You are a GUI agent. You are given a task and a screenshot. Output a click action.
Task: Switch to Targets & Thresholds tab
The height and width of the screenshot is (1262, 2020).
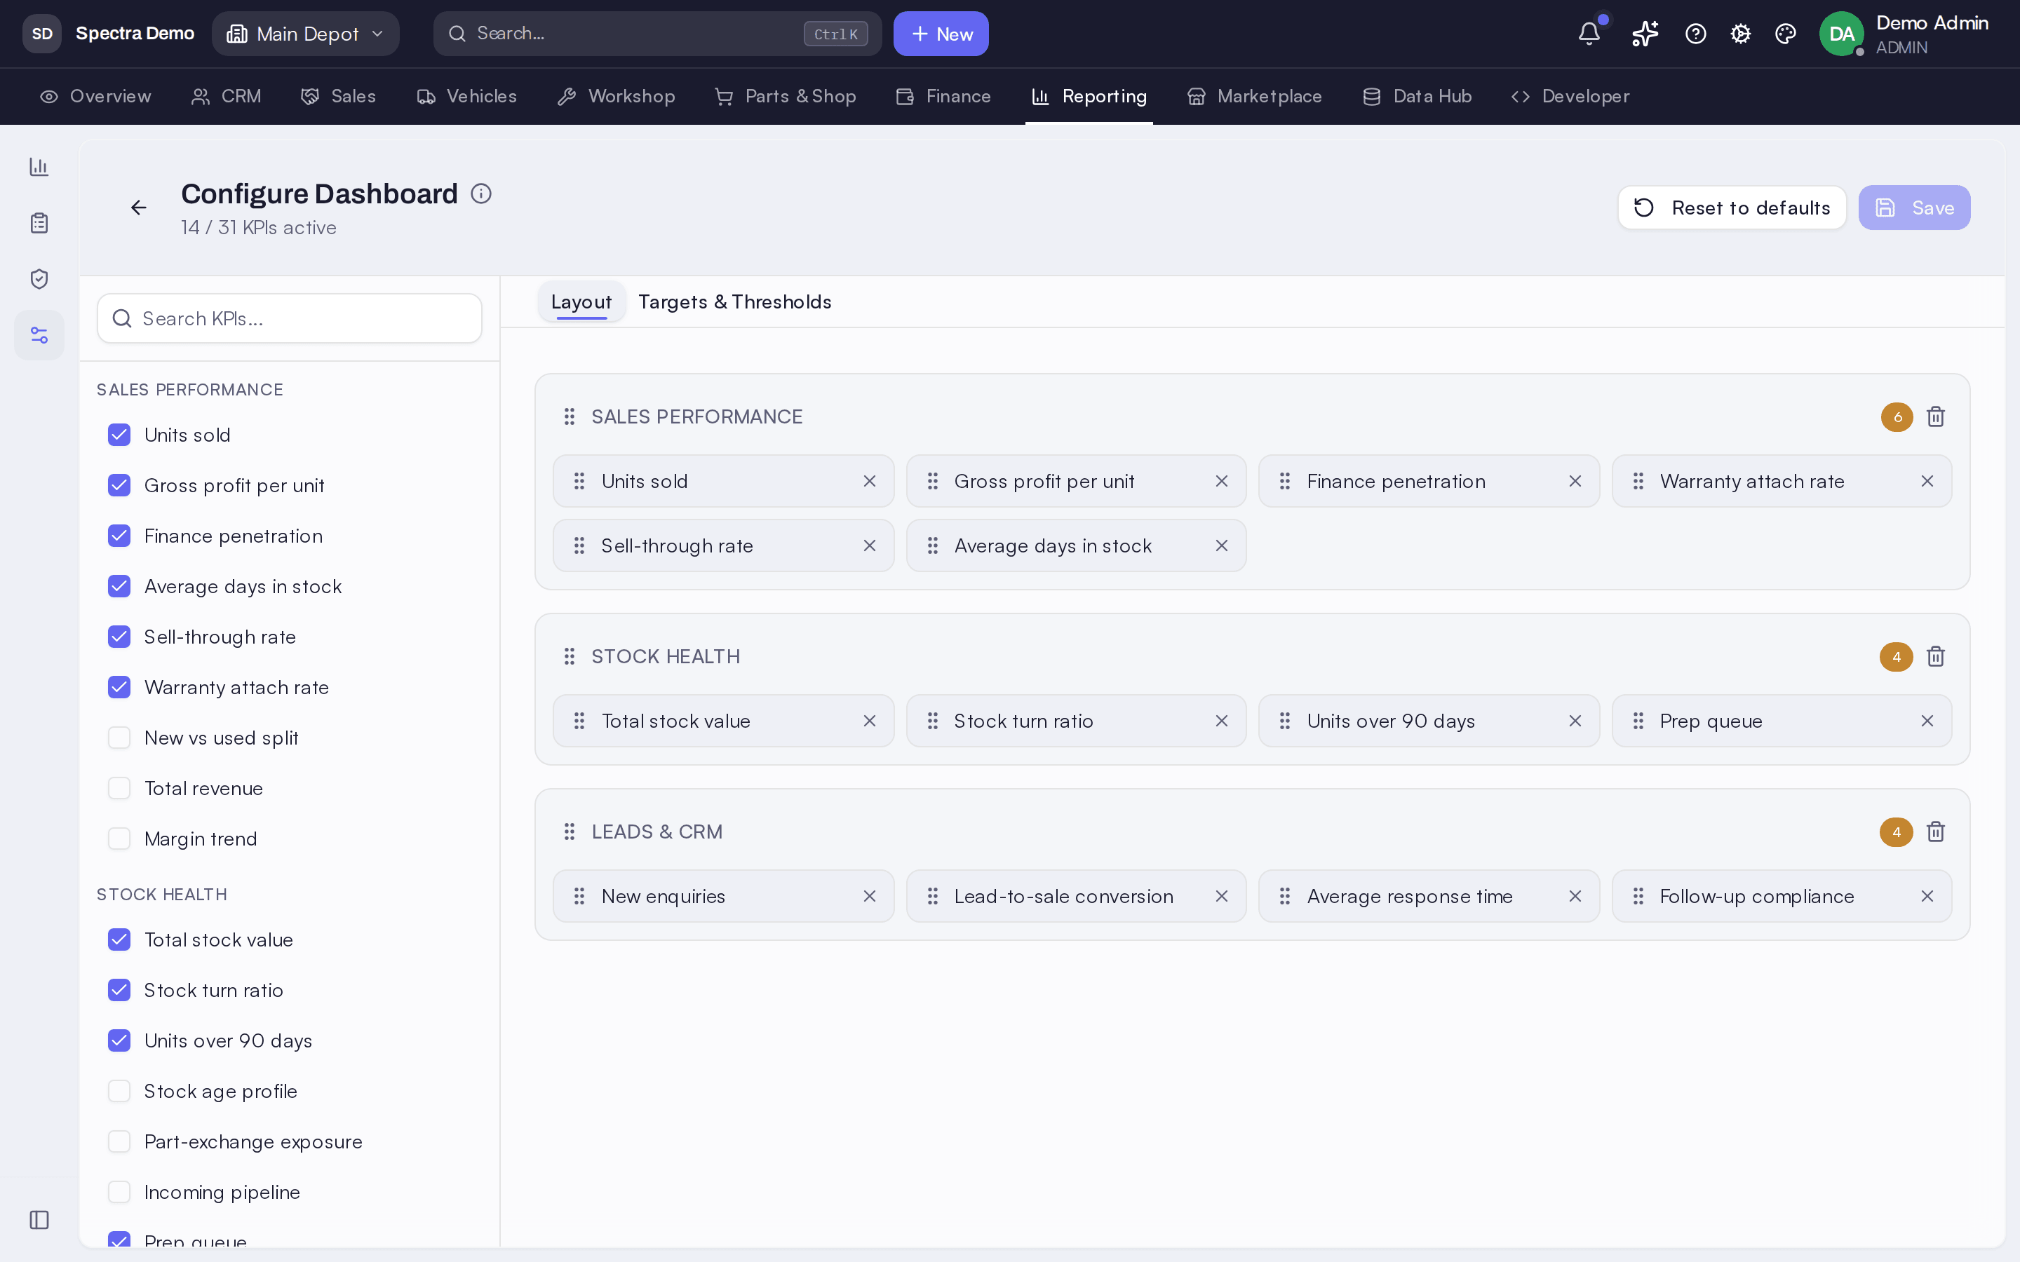[734, 302]
